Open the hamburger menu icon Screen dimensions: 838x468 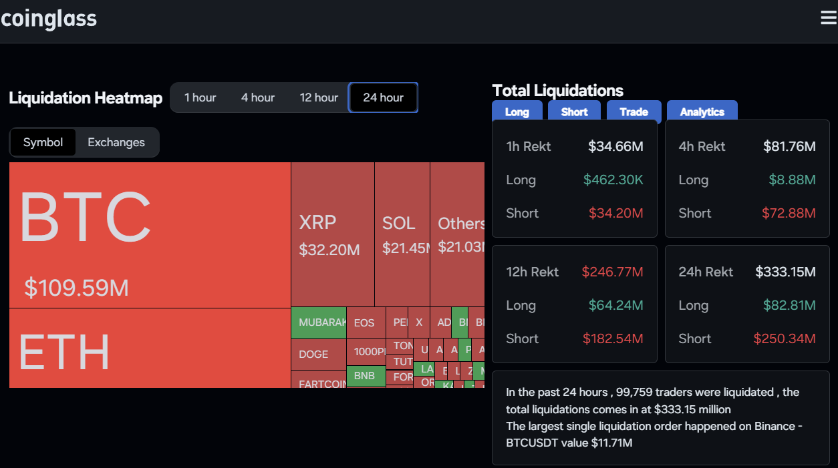click(828, 18)
